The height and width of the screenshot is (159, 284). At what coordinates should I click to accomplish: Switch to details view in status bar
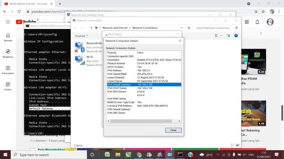tap(233, 145)
